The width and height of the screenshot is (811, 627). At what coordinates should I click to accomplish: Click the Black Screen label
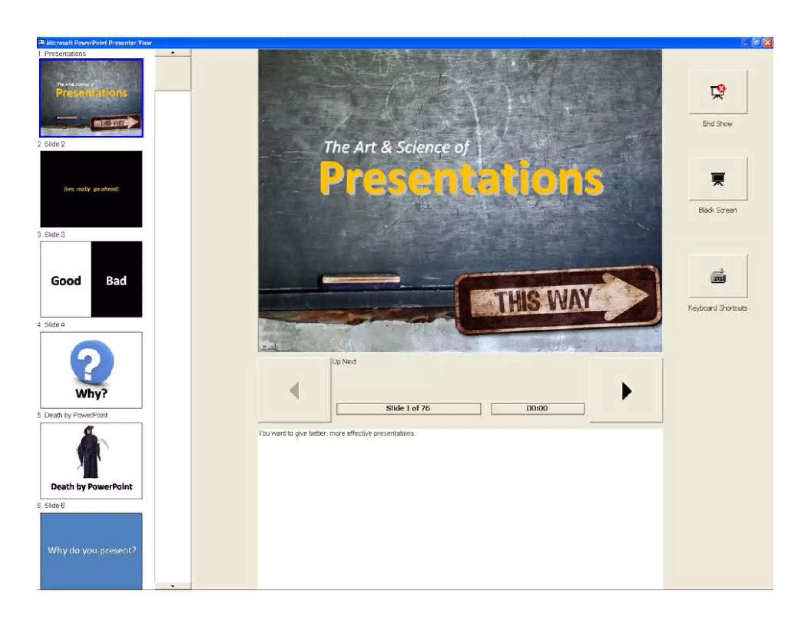pyautogui.click(x=717, y=210)
